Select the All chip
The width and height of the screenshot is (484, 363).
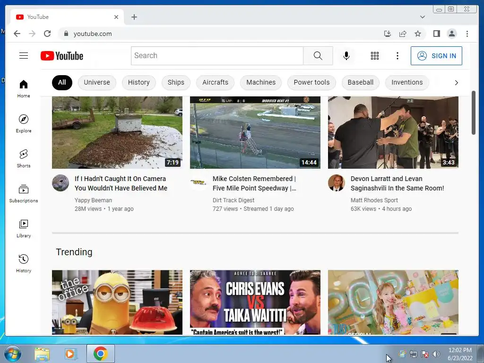click(62, 82)
